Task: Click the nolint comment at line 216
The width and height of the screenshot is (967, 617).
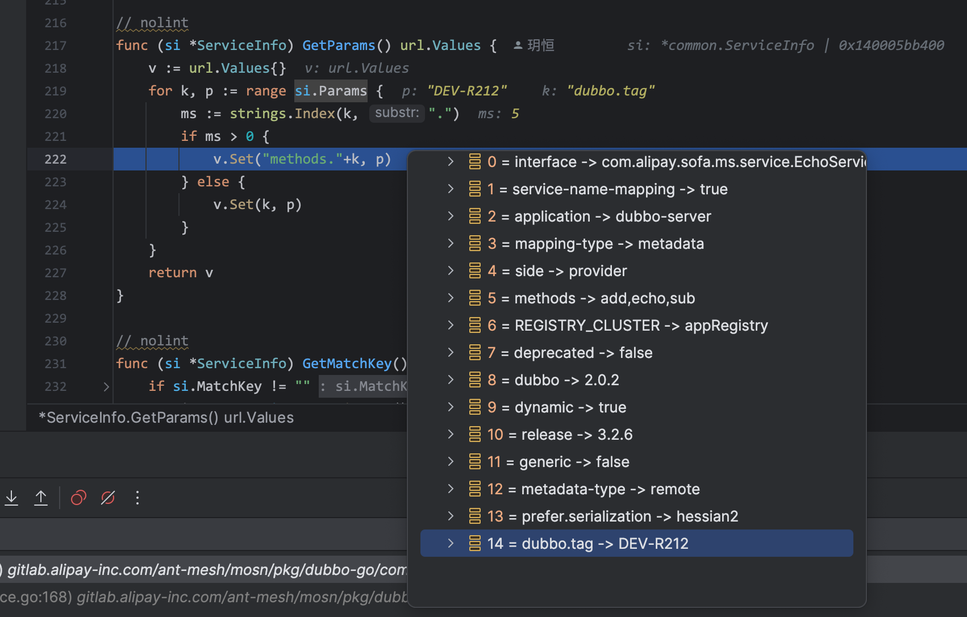Action: click(152, 23)
